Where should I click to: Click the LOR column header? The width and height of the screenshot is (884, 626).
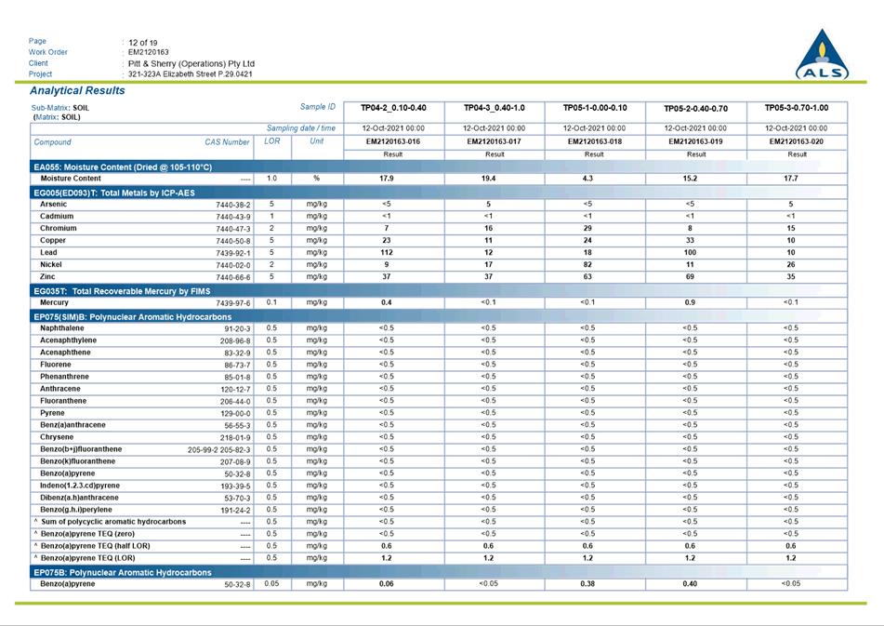(272, 141)
